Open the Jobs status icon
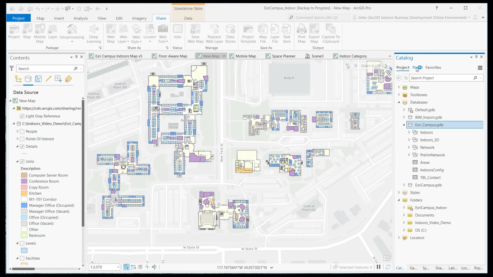The image size is (493, 277). (178, 32)
